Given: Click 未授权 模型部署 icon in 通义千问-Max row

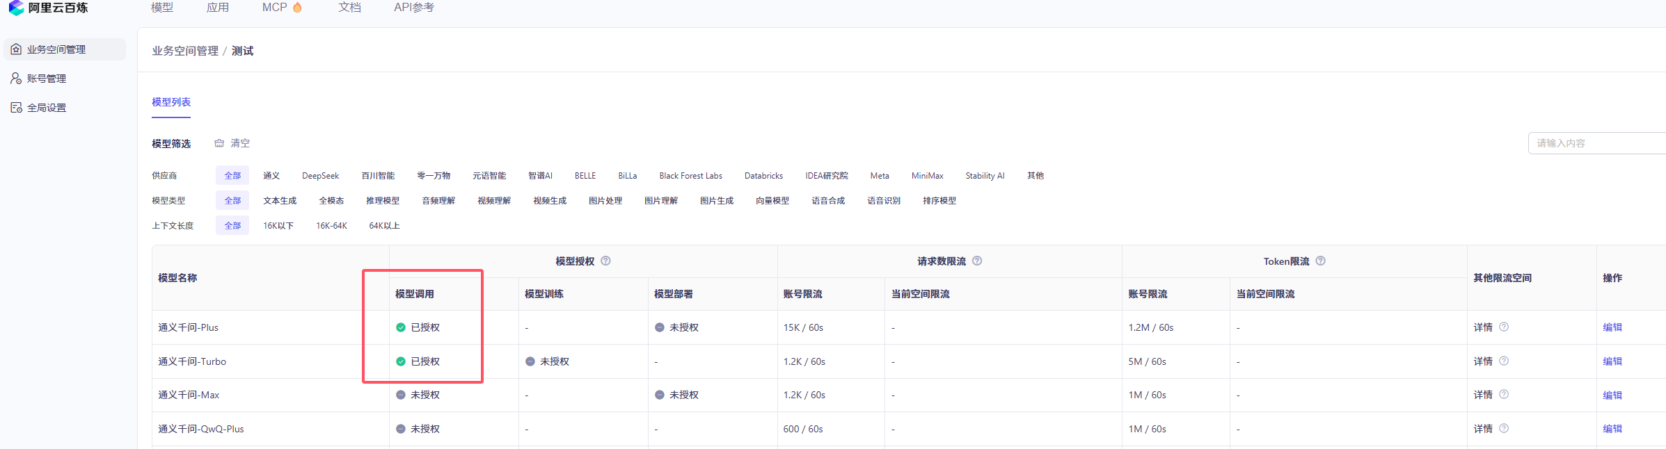Looking at the screenshot, I should pos(660,395).
